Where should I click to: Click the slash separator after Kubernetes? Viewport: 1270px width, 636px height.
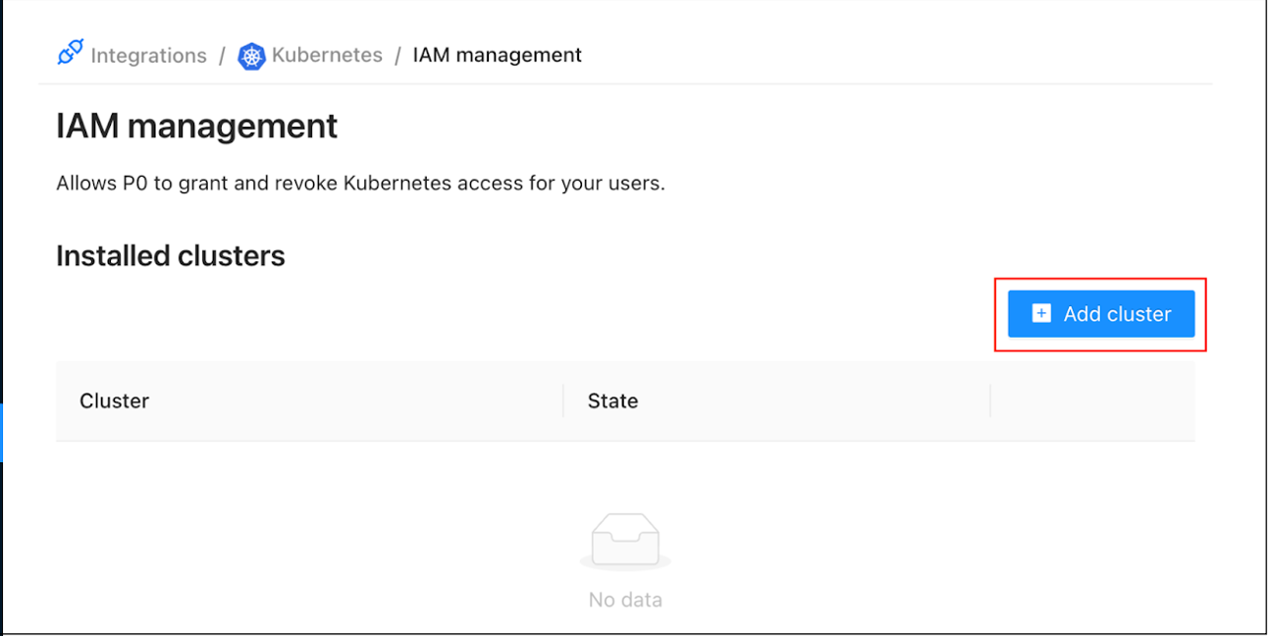tap(397, 56)
